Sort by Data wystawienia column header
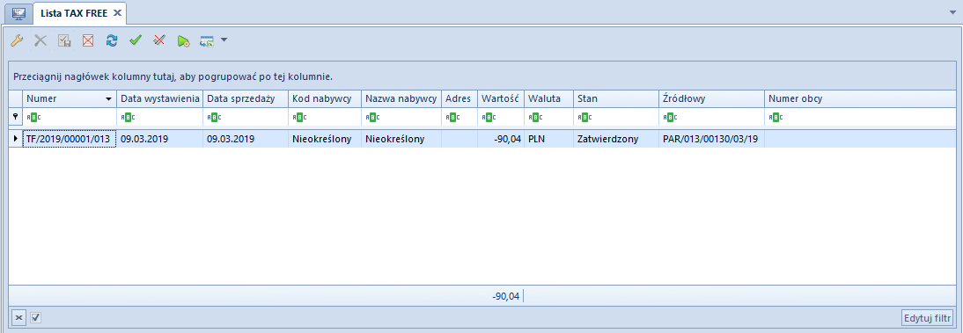This screenshot has width=963, height=333. (x=159, y=98)
